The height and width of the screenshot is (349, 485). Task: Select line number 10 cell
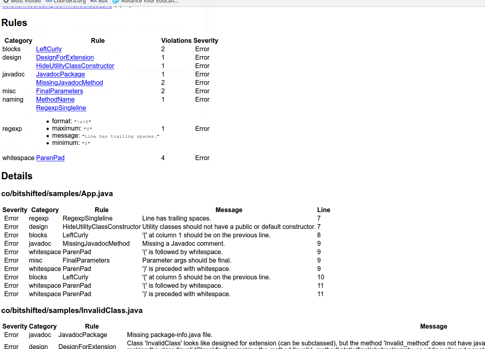[321, 277]
